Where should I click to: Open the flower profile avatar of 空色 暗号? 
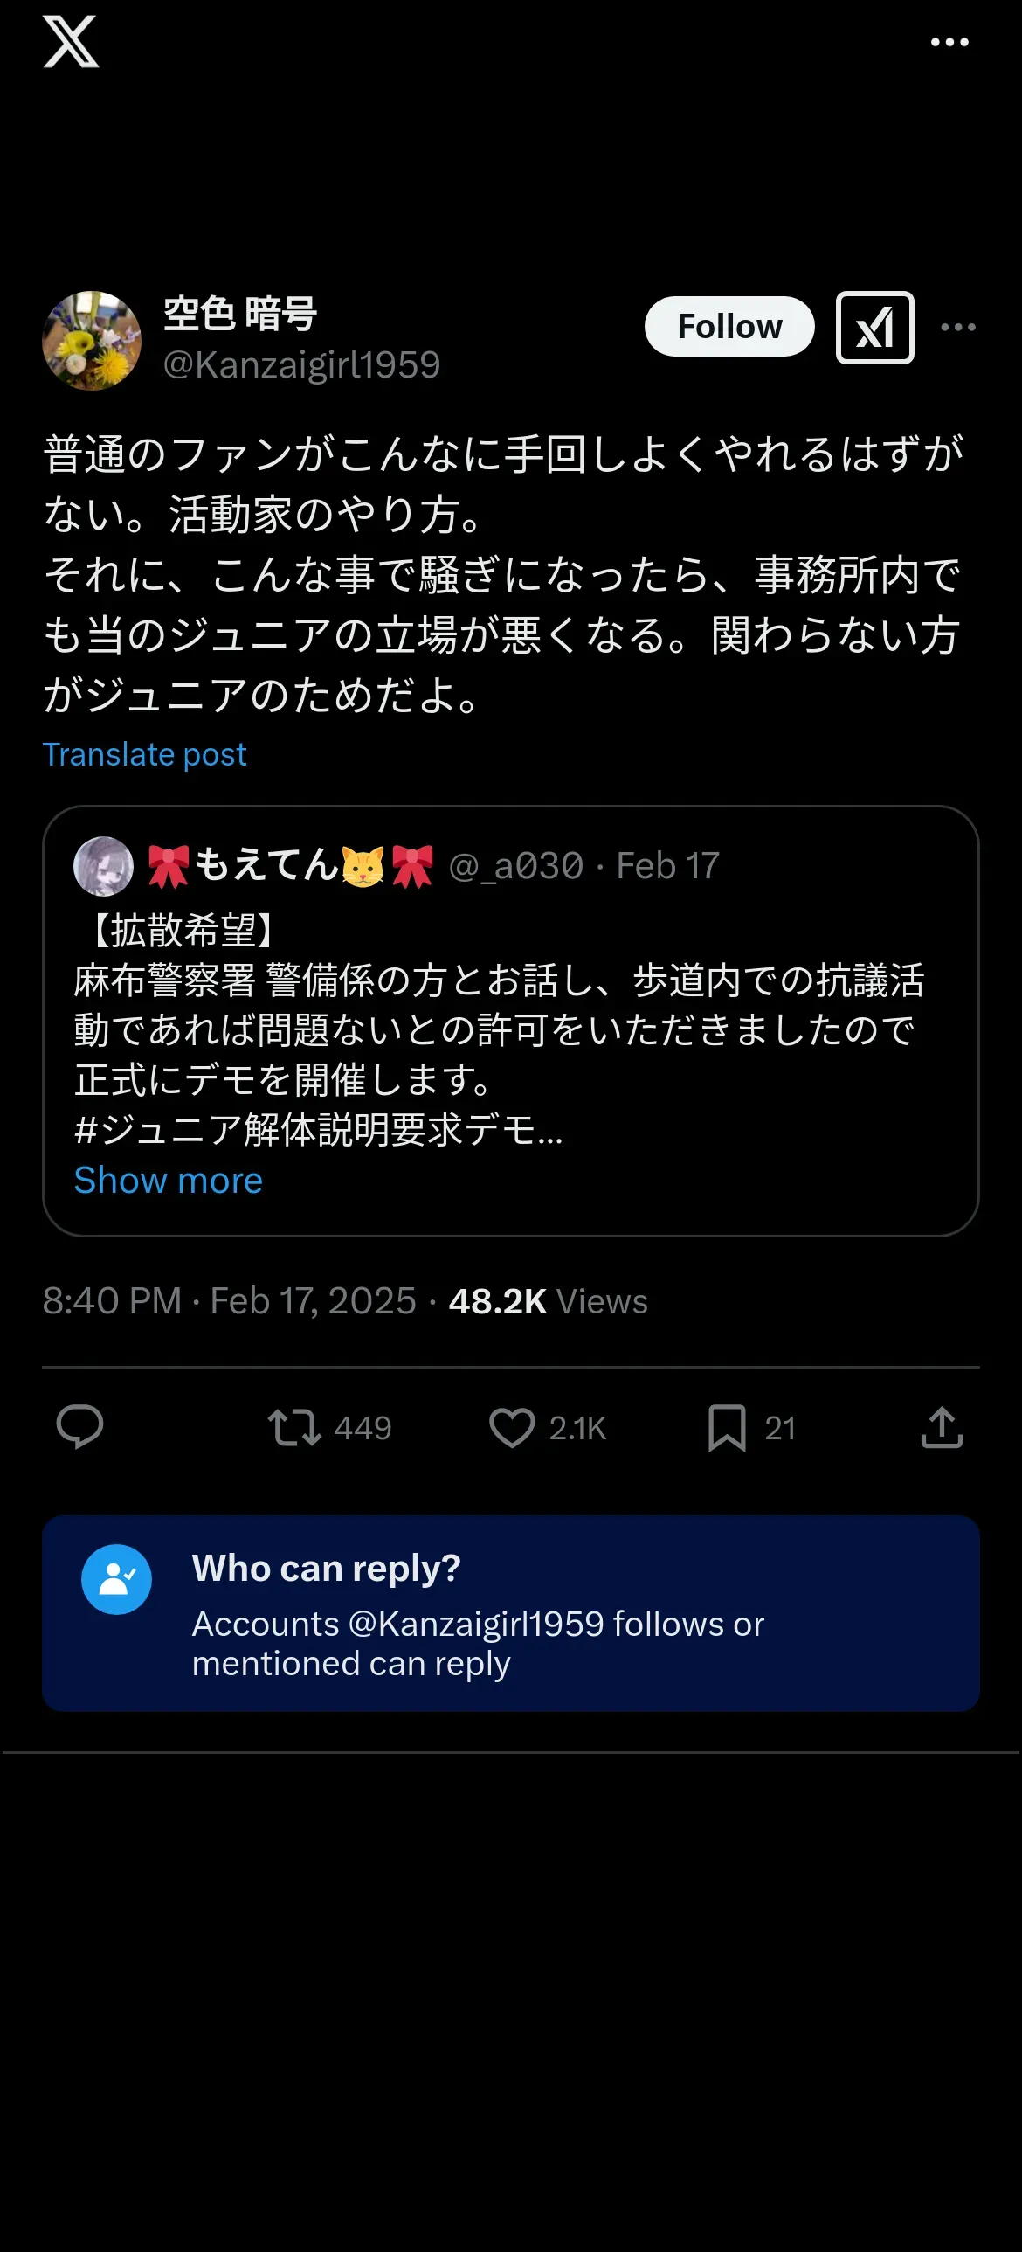[x=92, y=341]
